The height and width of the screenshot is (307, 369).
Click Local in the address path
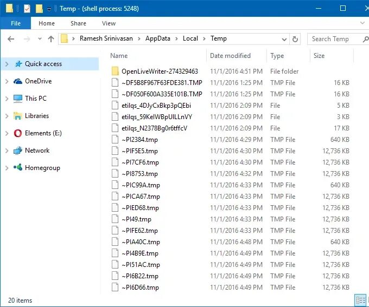point(190,38)
